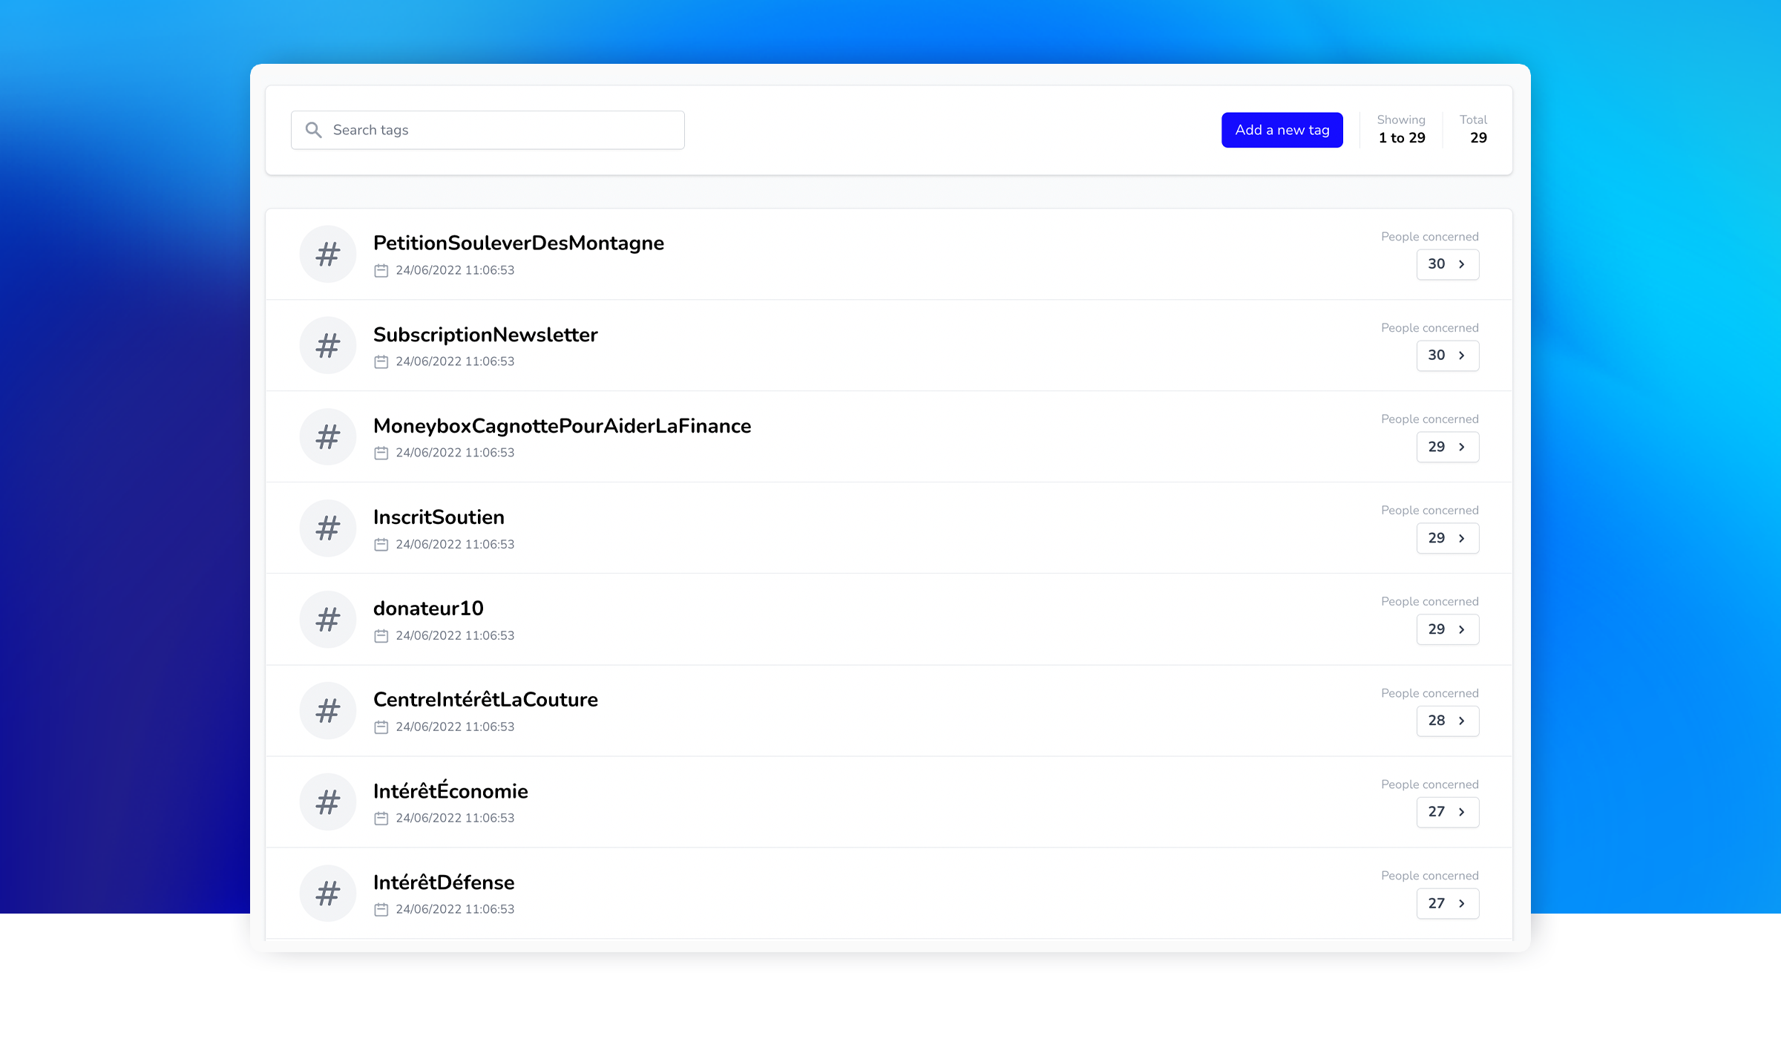Viewport: 1781px width, 1039px height.
Task: Click the hash icon beside InscritSoutien
Action: [x=327, y=528]
